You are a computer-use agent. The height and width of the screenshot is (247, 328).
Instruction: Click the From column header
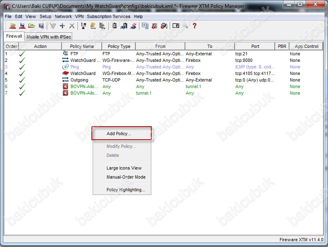click(x=160, y=46)
